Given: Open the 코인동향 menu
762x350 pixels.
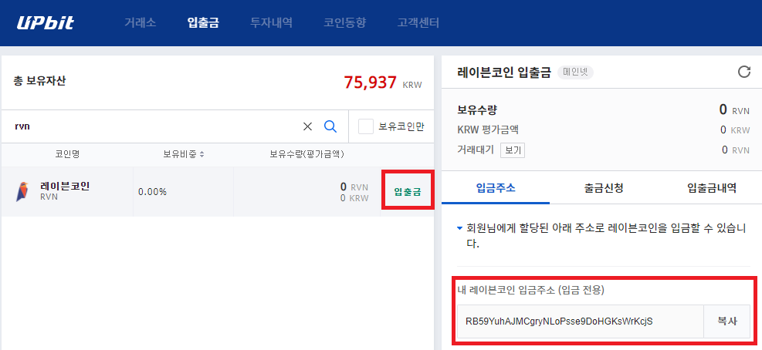Looking at the screenshot, I should tap(344, 23).
